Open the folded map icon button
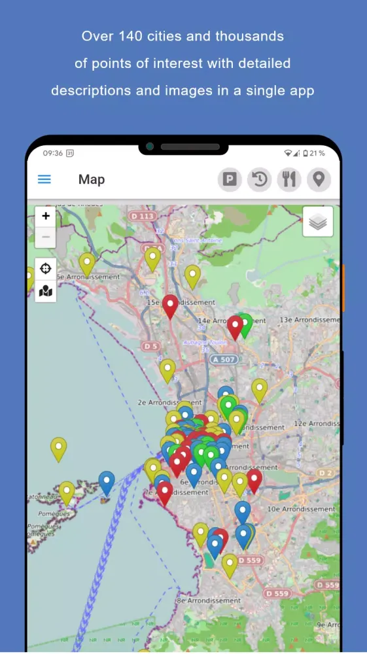 [45, 291]
